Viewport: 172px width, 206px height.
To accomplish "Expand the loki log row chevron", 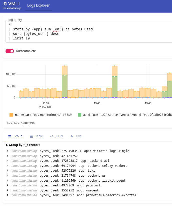I will click(7, 171).
